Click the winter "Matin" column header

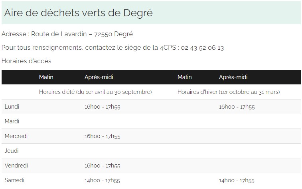185,77
